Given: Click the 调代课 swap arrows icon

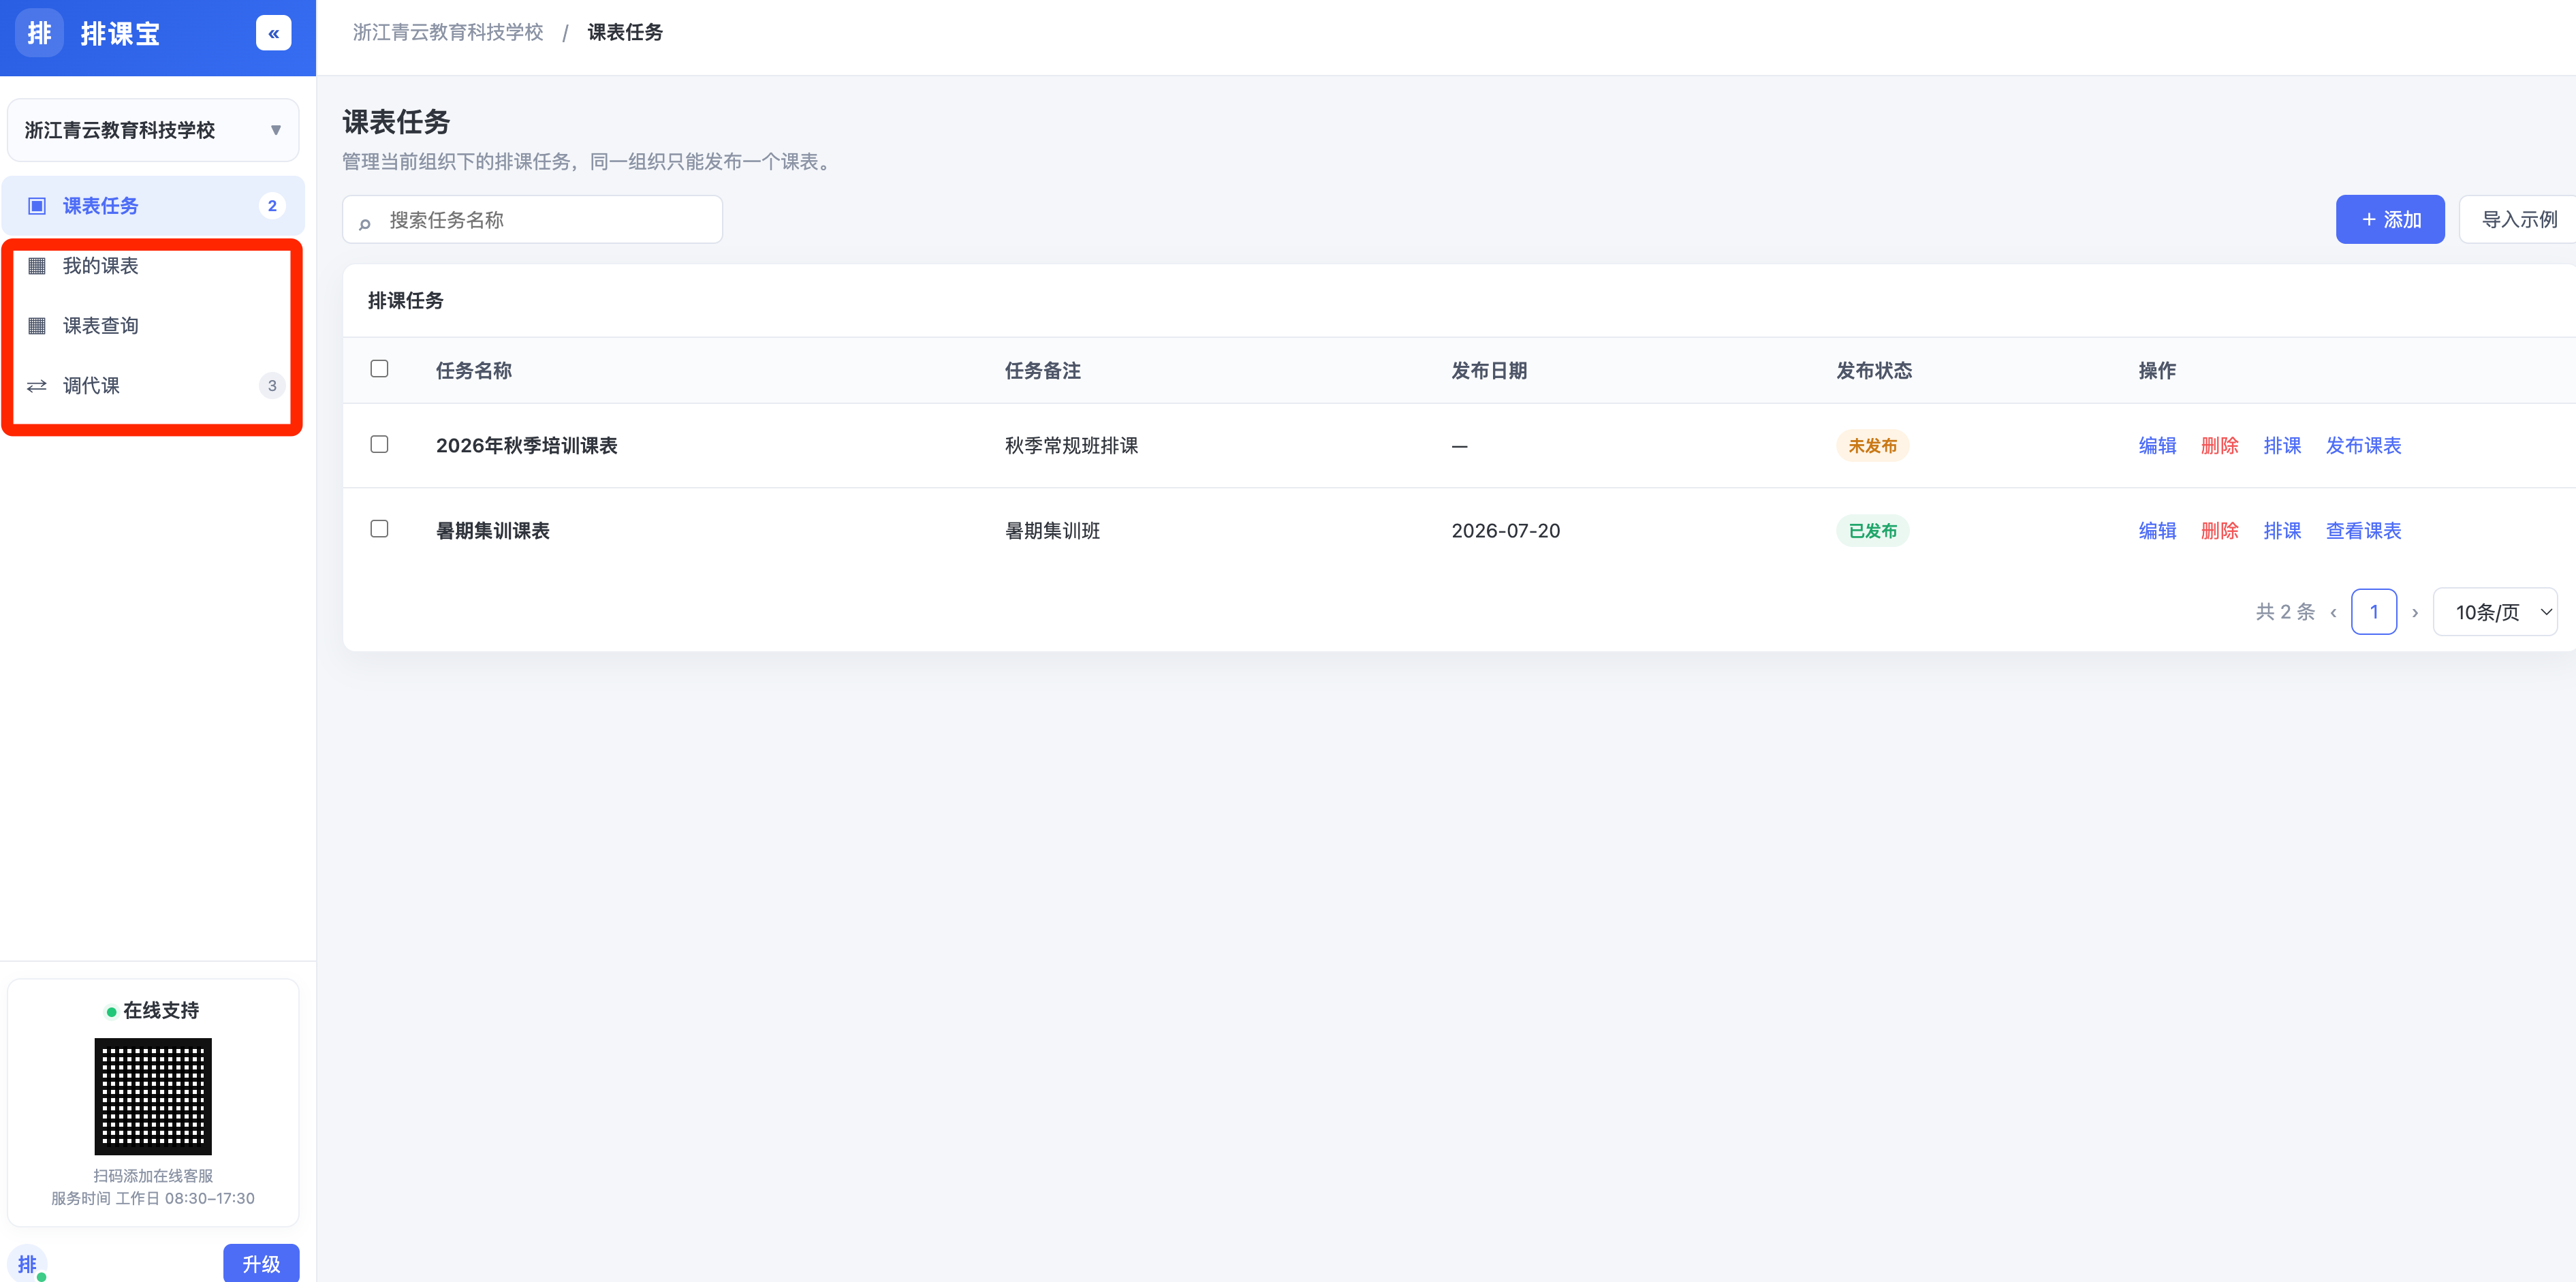Looking at the screenshot, I should [37, 386].
